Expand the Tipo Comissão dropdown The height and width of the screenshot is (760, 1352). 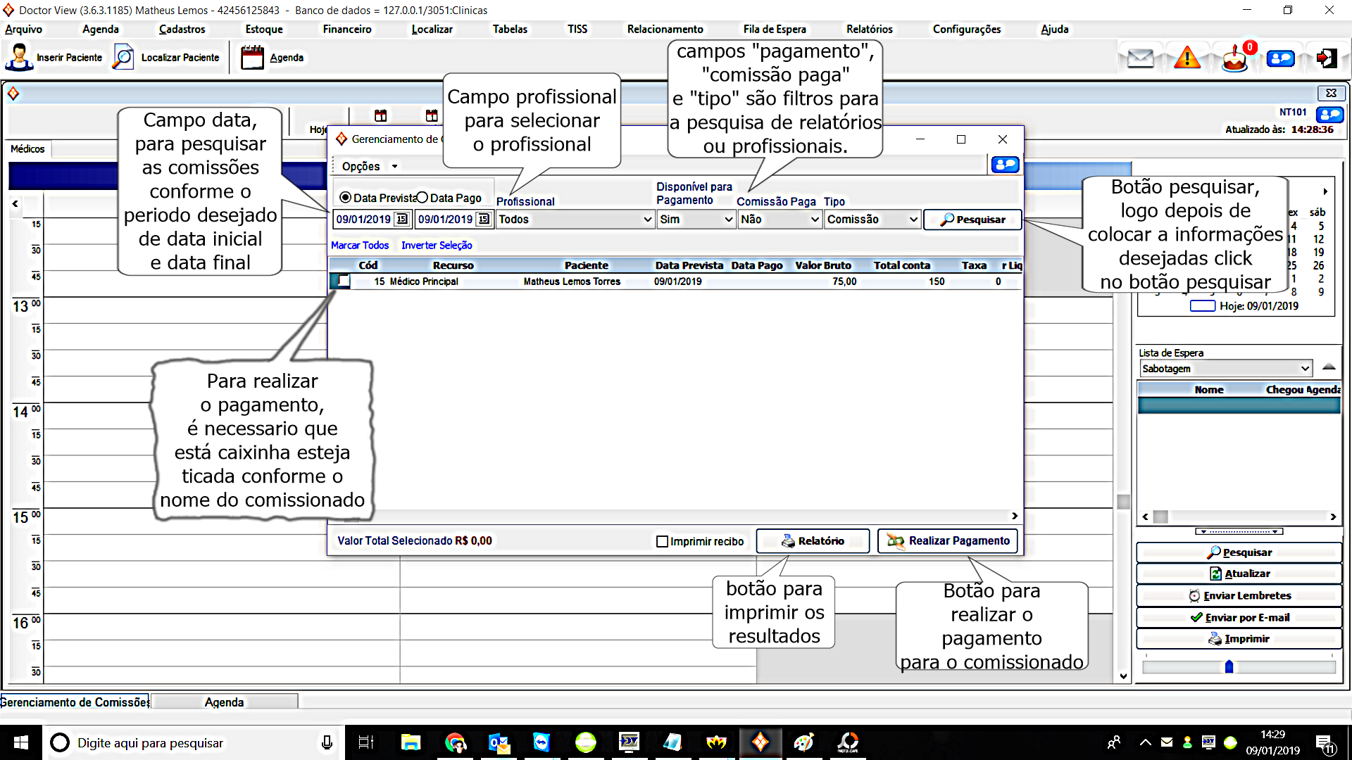(x=913, y=220)
